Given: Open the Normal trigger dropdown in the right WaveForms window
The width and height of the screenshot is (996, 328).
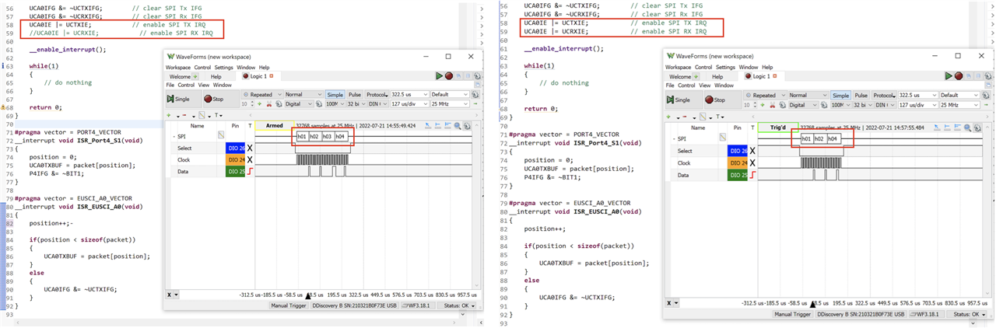Looking at the screenshot, I should click(808, 96).
